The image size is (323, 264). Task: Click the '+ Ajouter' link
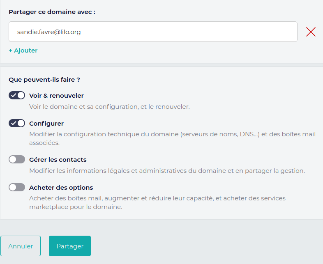click(23, 51)
